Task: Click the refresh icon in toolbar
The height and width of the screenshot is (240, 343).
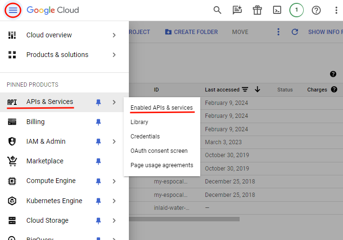Action: pyautogui.click(x=295, y=32)
